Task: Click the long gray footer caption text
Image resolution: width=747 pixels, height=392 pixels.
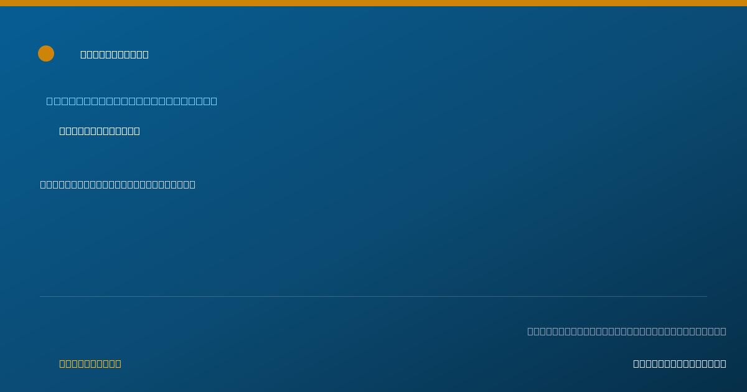Action: 627,331
